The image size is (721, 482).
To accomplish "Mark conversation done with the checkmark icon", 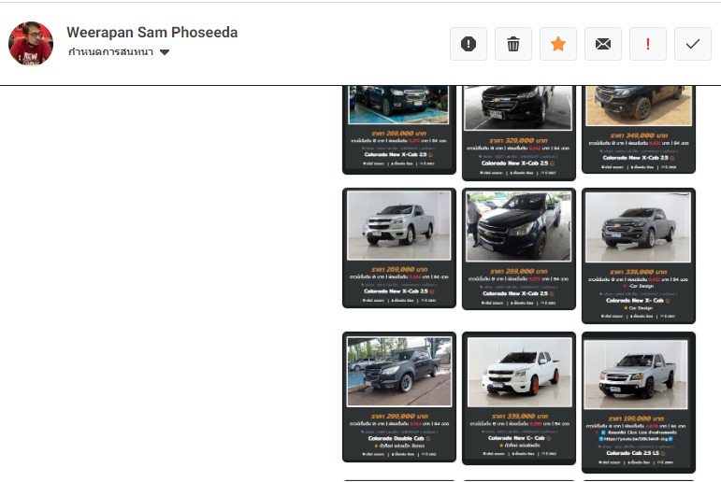I will click(693, 44).
